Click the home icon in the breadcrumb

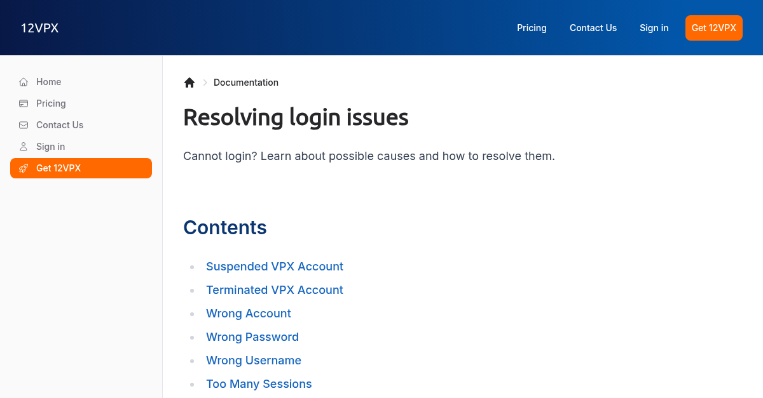[x=189, y=82]
